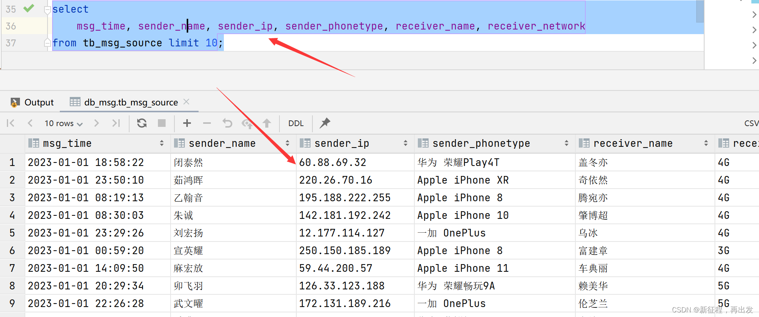Sort by sender_name column arrows

coord(287,143)
